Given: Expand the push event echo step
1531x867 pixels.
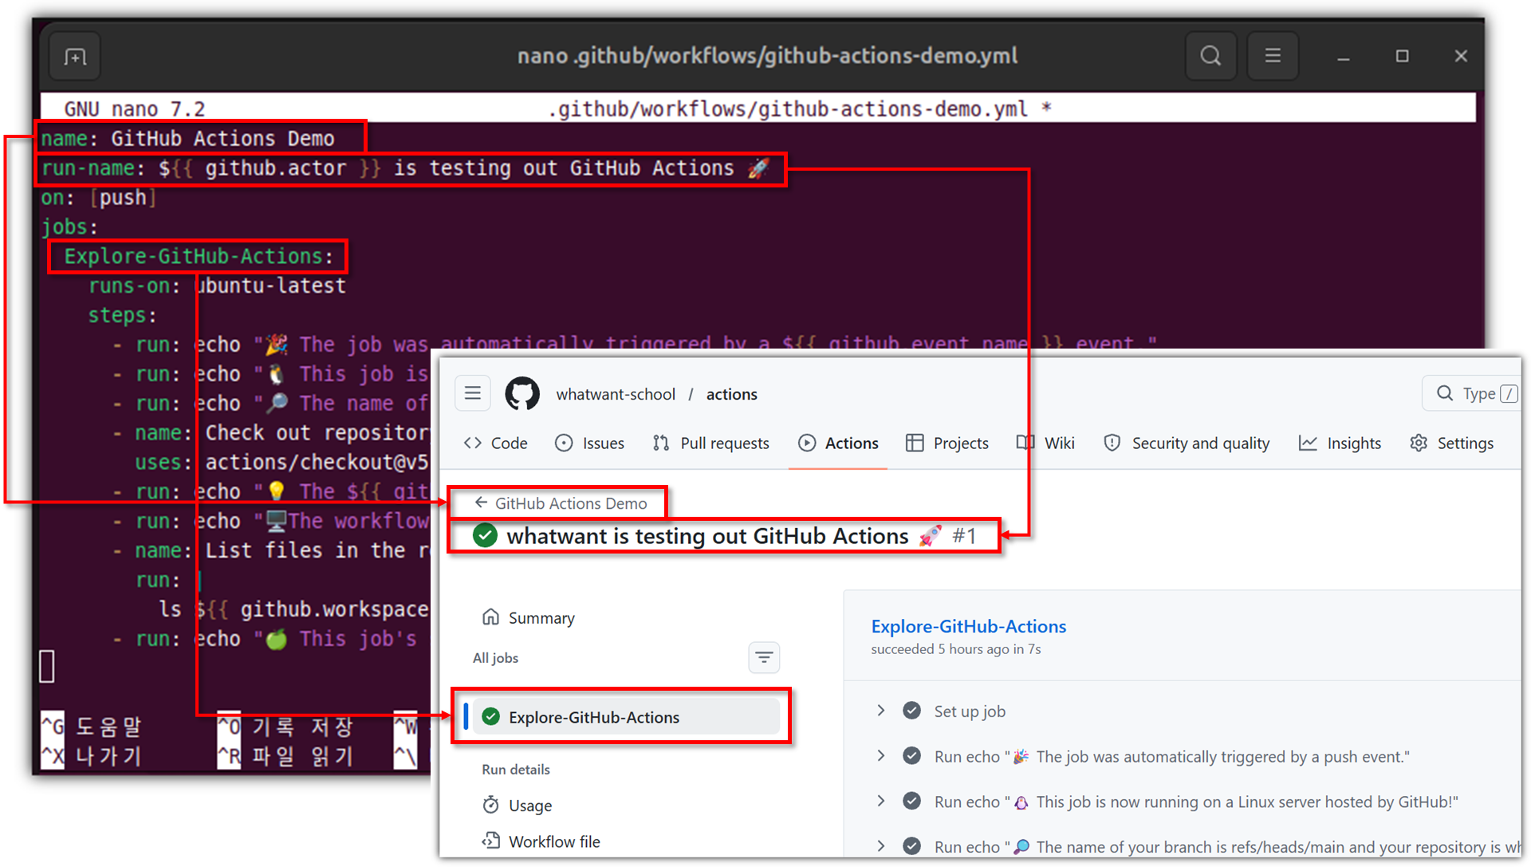Looking at the screenshot, I should [881, 756].
